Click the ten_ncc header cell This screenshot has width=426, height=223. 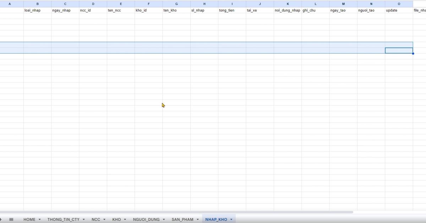pos(121,10)
